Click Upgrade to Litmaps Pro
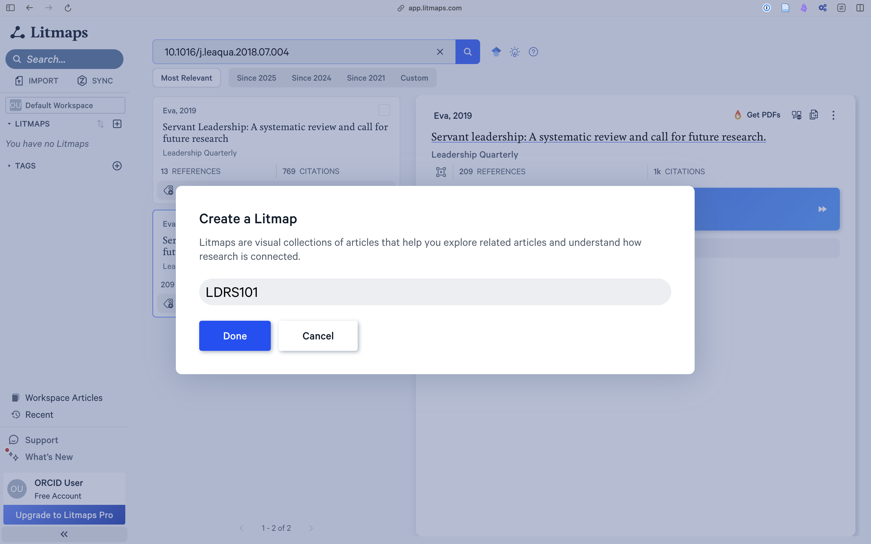The width and height of the screenshot is (871, 544). [64, 514]
